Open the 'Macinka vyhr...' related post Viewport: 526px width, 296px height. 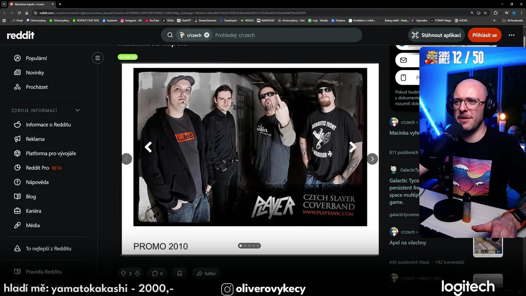pos(404,133)
